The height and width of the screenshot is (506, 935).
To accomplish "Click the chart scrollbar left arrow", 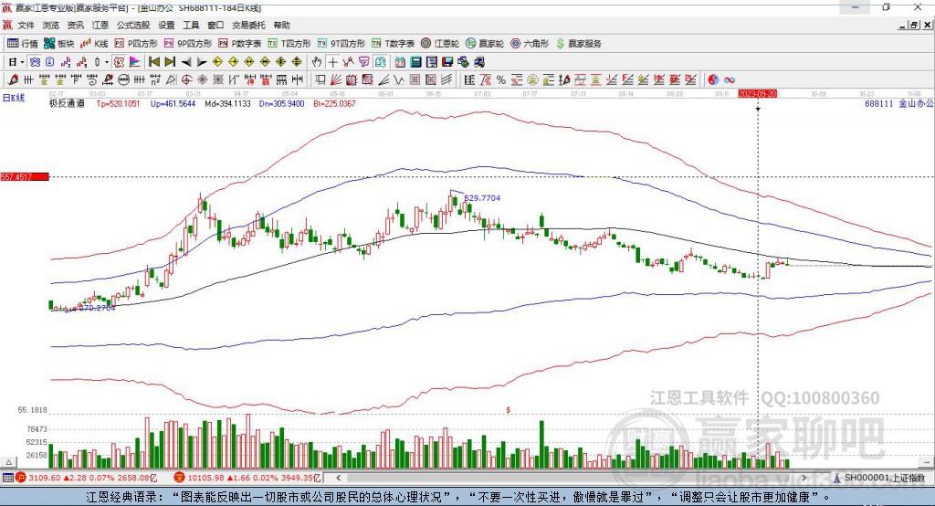I will pos(338,478).
